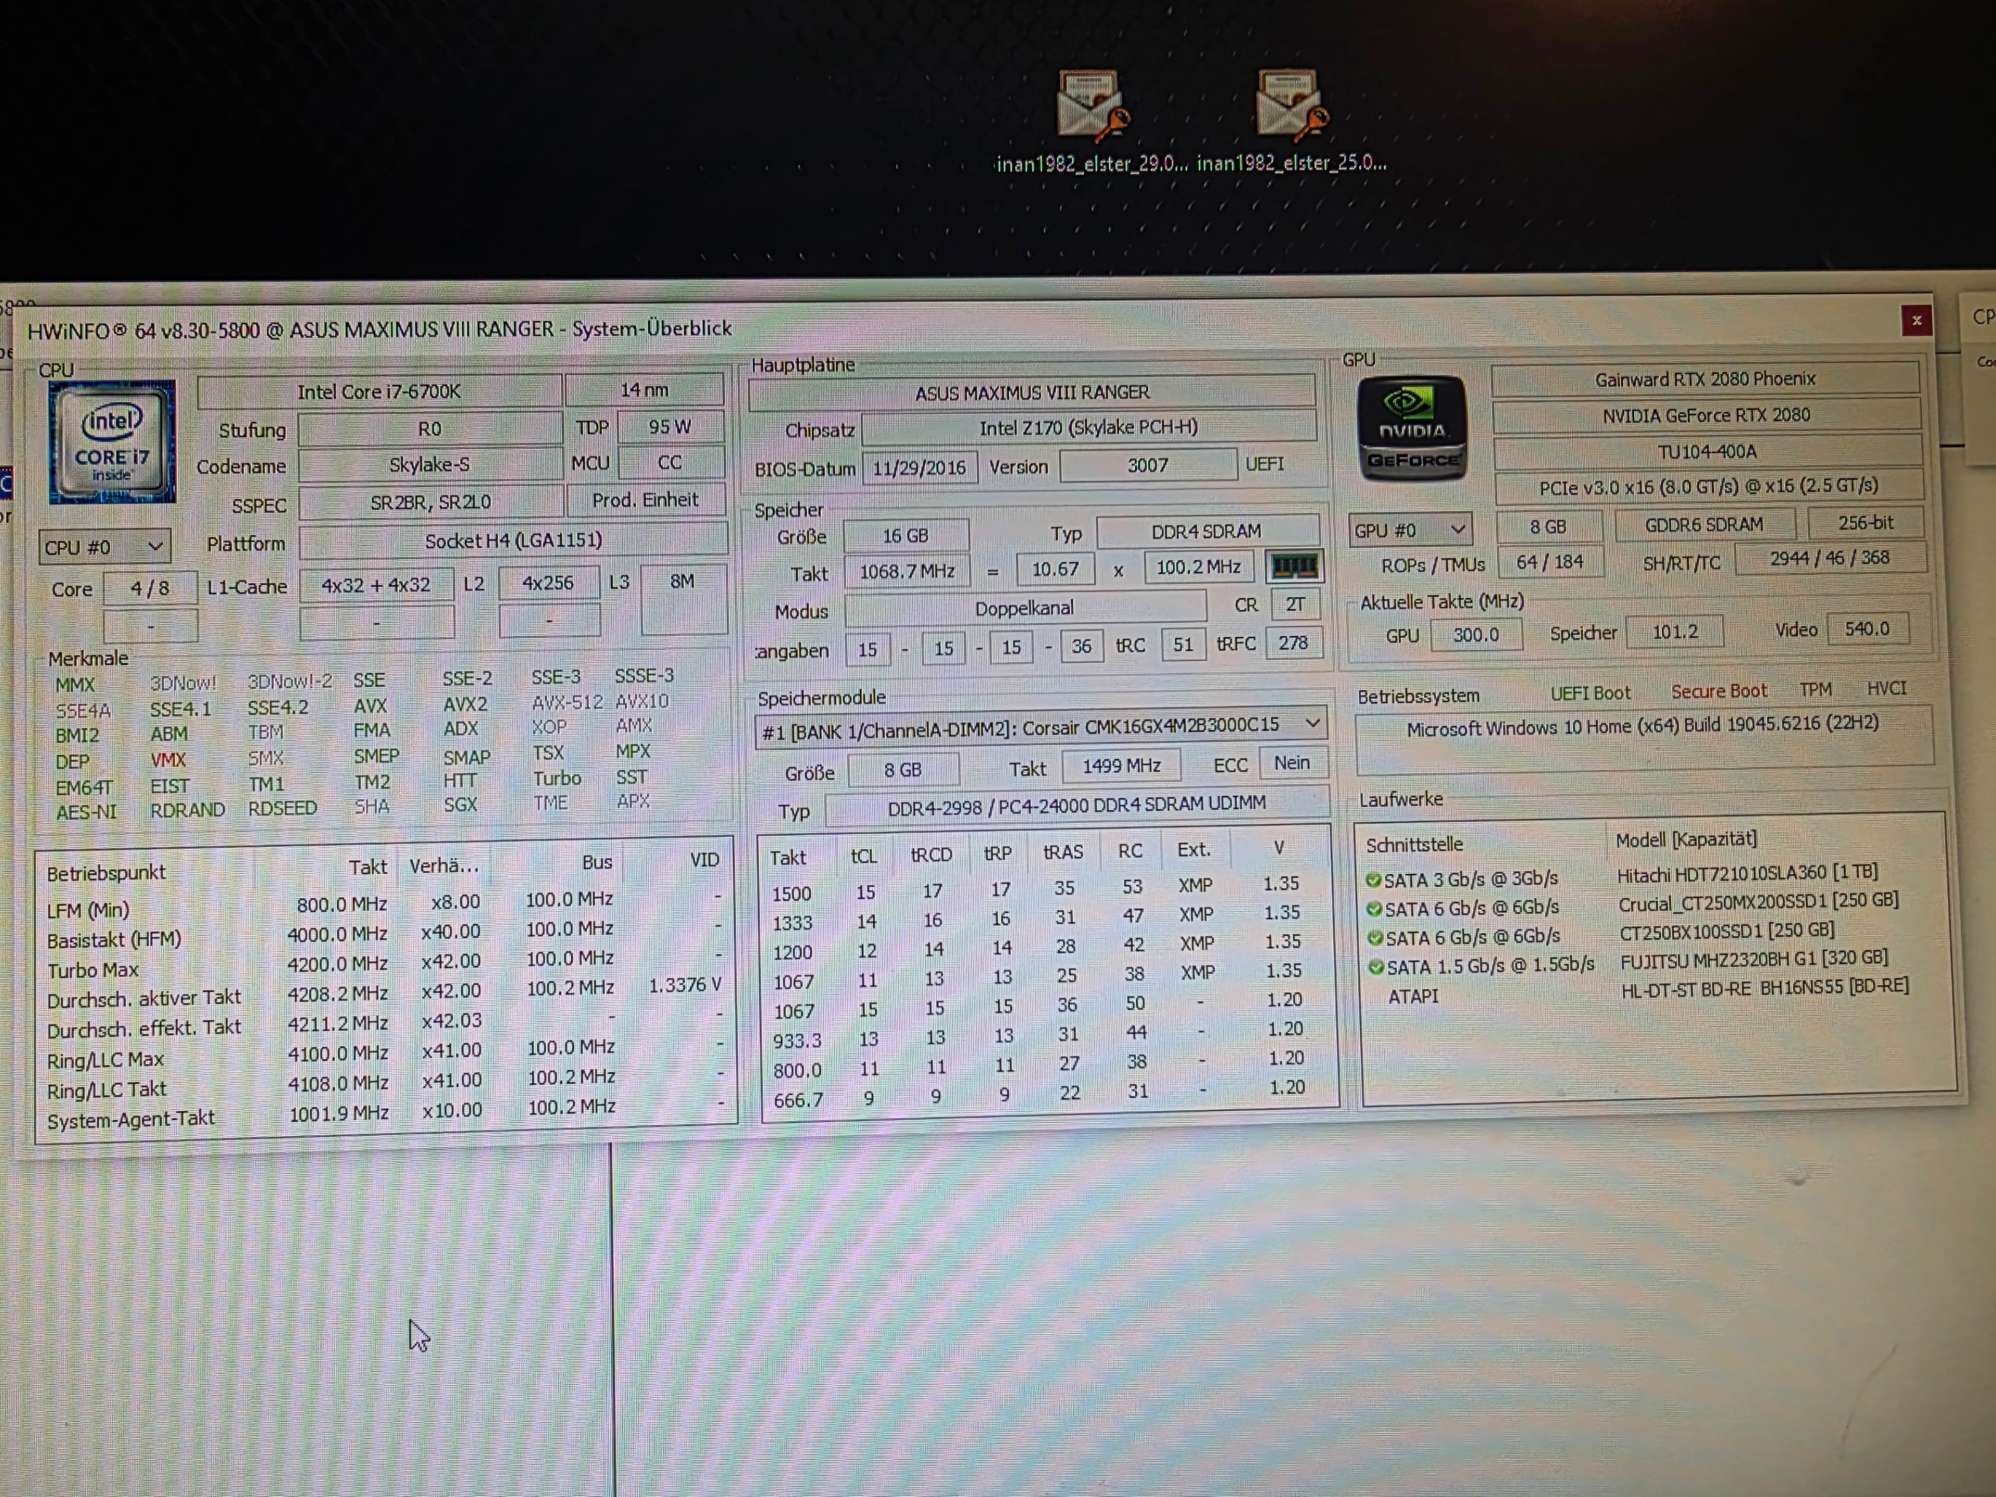1996x1497 pixels.
Task: Click status icon for SATA 1.5 Gb/s drive
Action: (x=1376, y=967)
